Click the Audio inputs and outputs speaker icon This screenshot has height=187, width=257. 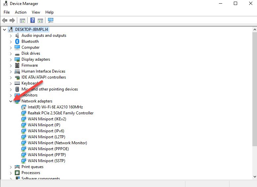17,35
